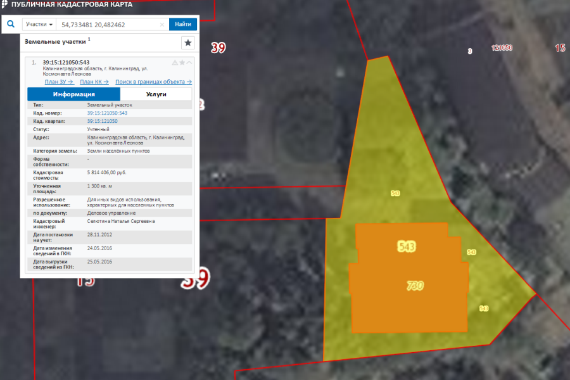
Task: Click the Rosreestr logo in header
Action: tap(5, 4)
